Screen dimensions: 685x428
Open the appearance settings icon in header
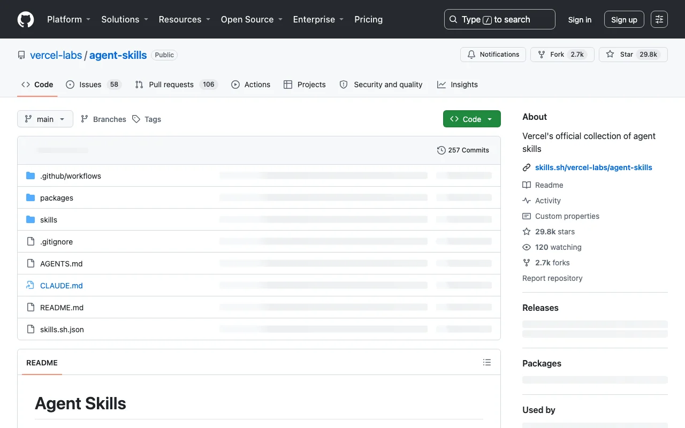(659, 19)
